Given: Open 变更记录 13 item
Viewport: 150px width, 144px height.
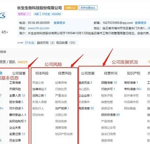Looking at the screenshot, I should pos(17,134).
